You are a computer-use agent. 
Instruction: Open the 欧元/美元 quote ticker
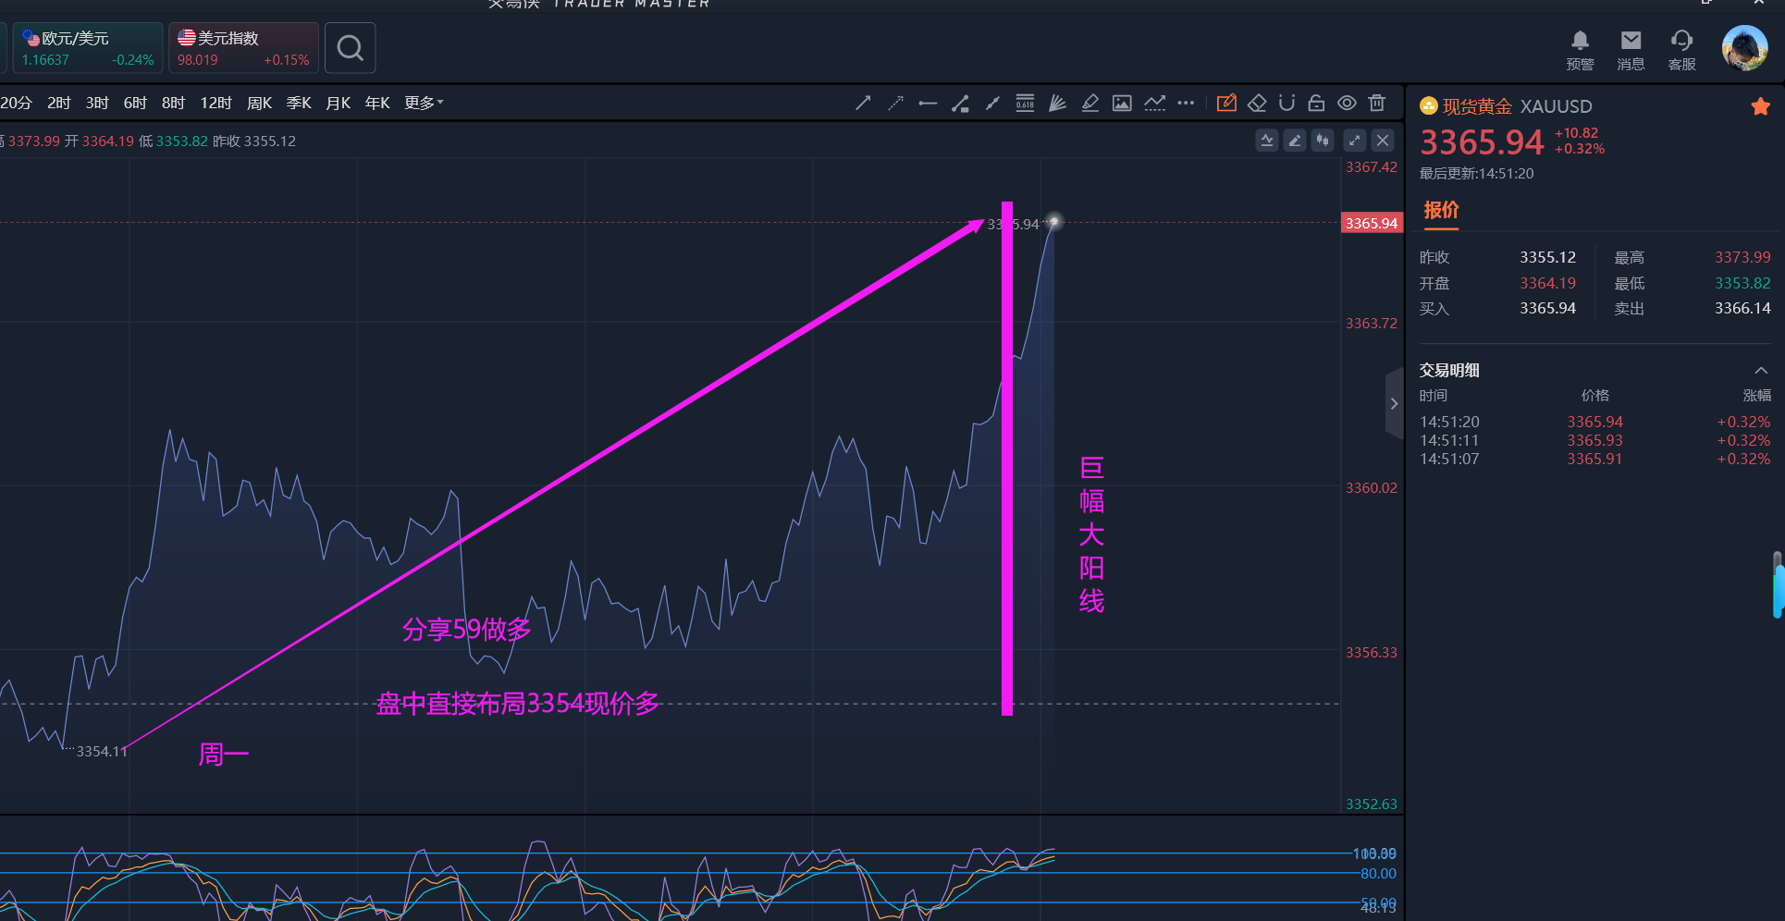pyautogui.click(x=88, y=48)
